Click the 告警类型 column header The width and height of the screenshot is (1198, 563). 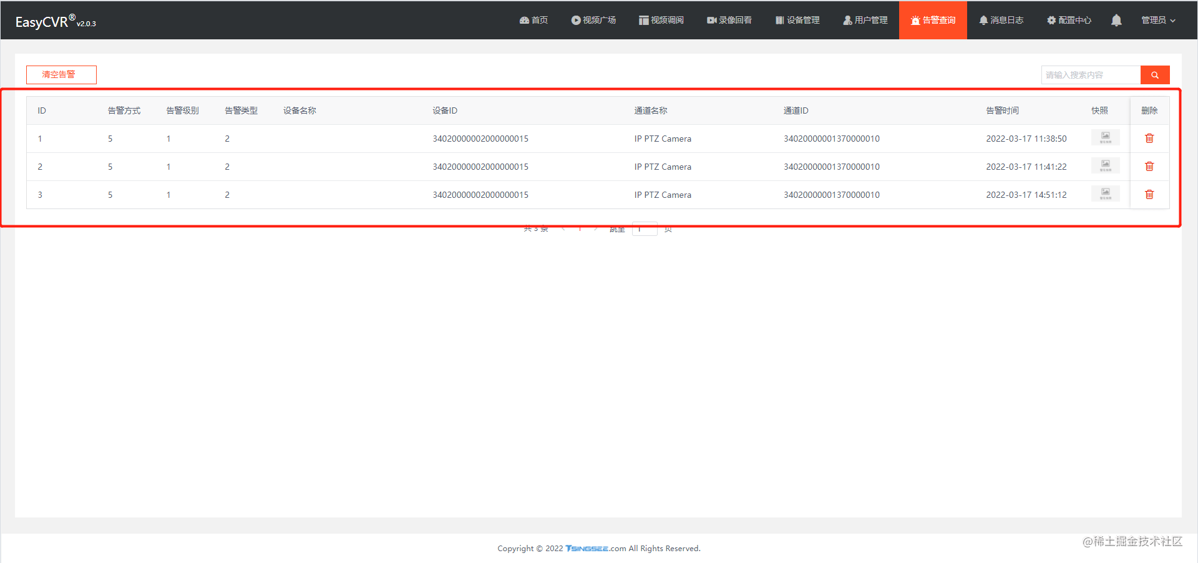pyautogui.click(x=241, y=110)
